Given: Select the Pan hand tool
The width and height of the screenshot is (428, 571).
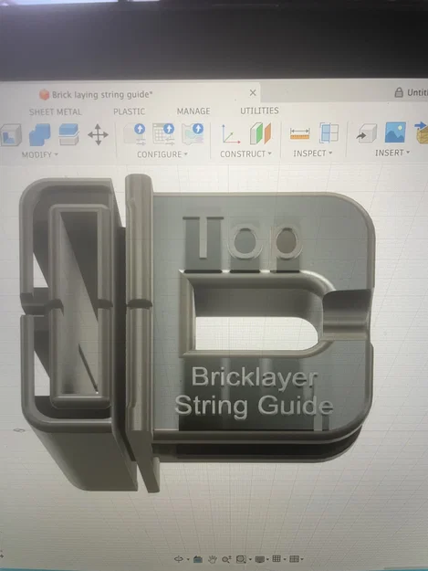Looking at the screenshot, I should tap(213, 559).
